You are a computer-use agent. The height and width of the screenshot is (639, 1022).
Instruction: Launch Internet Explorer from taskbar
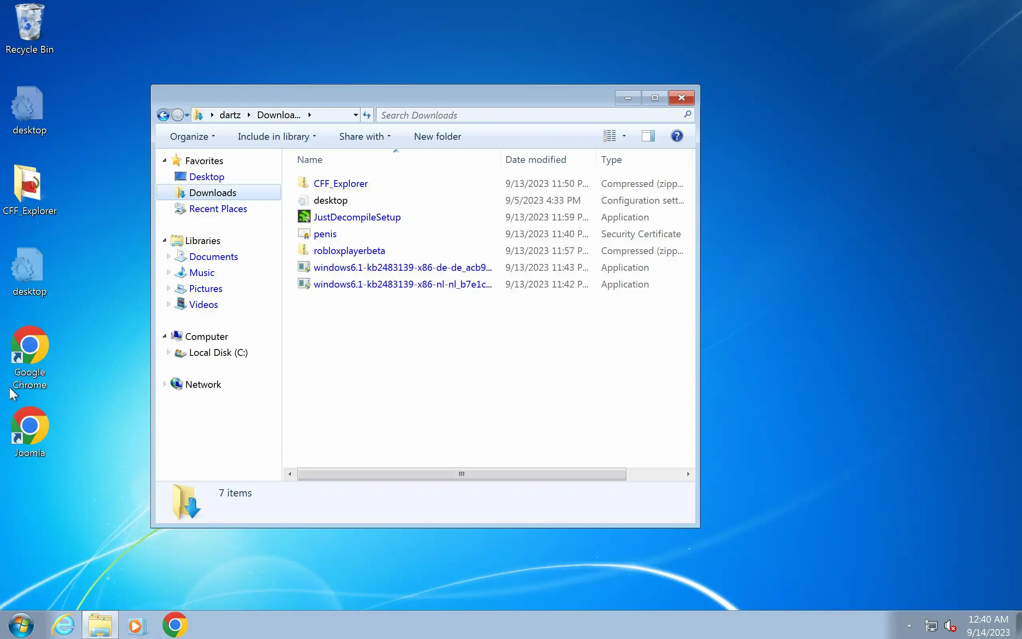63,625
